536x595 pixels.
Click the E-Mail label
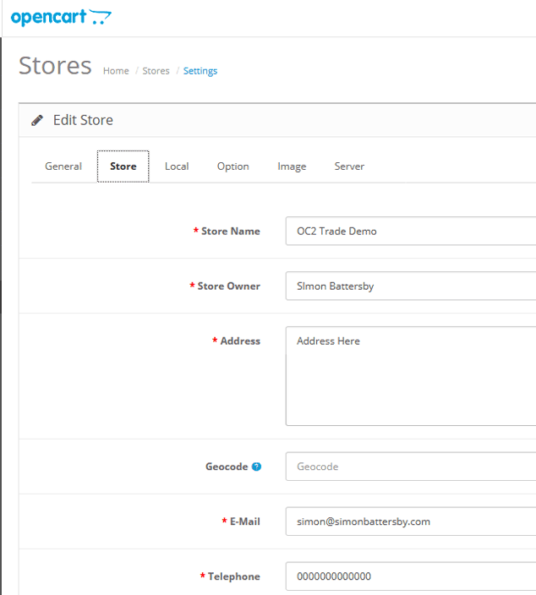coord(245,521)
